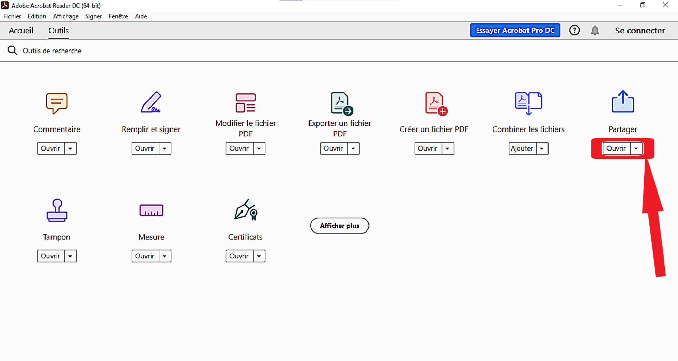Image resolution: width=678 pixels, height=361 pixels.
Task: Open Créer un fichier PDF with Ouvrir
Action: click(428, 148)
